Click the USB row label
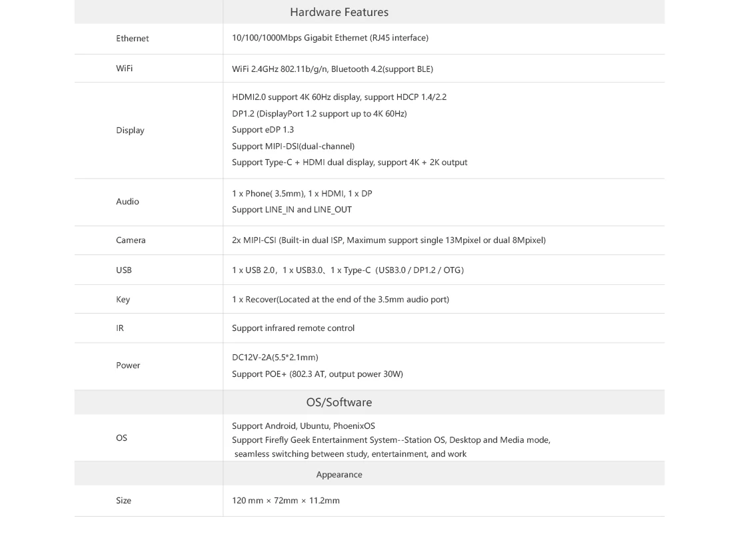The width and height of the screenshot is (745, 546). pyautogui.click(x=124, y=270)
